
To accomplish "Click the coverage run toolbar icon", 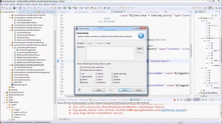I will [x=70, y=8].
